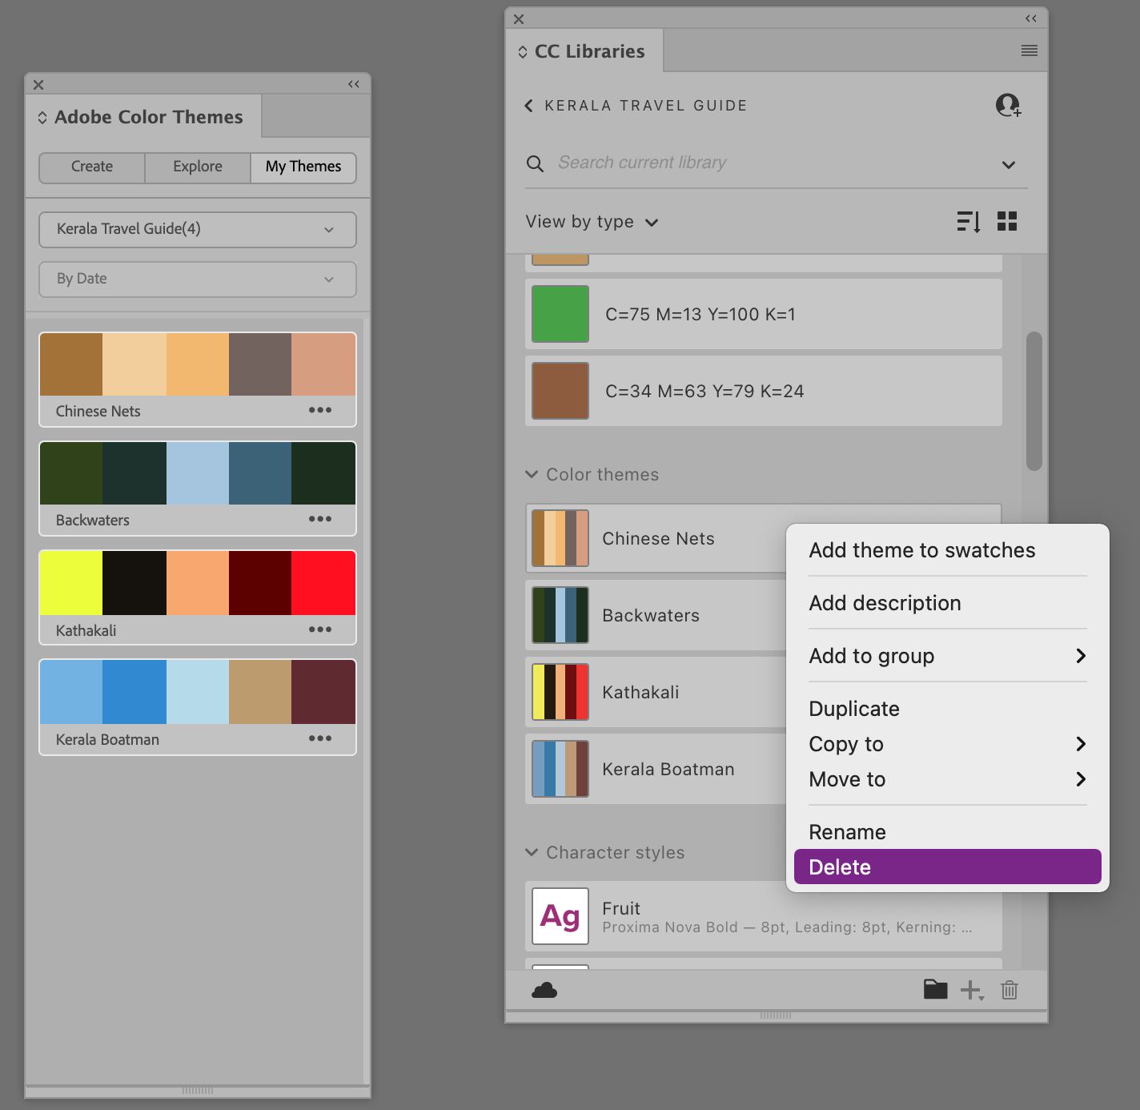Choose Delete from context menu

948,867
